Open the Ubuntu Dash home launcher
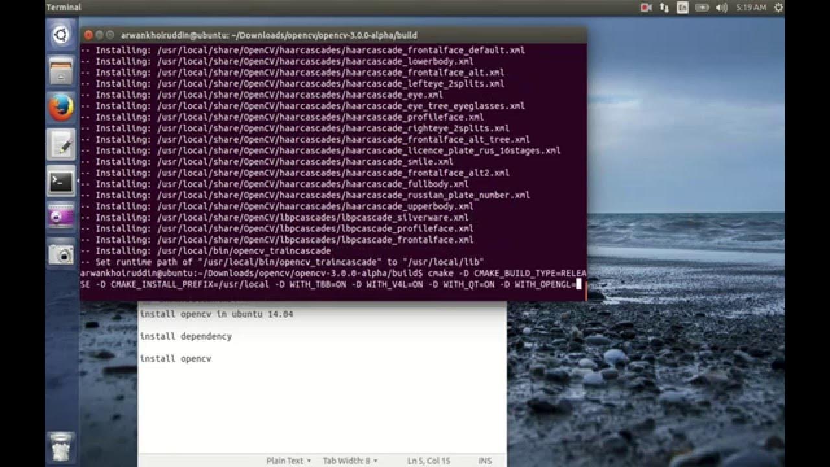The image size is (830, 467). (x=62, y=34)
